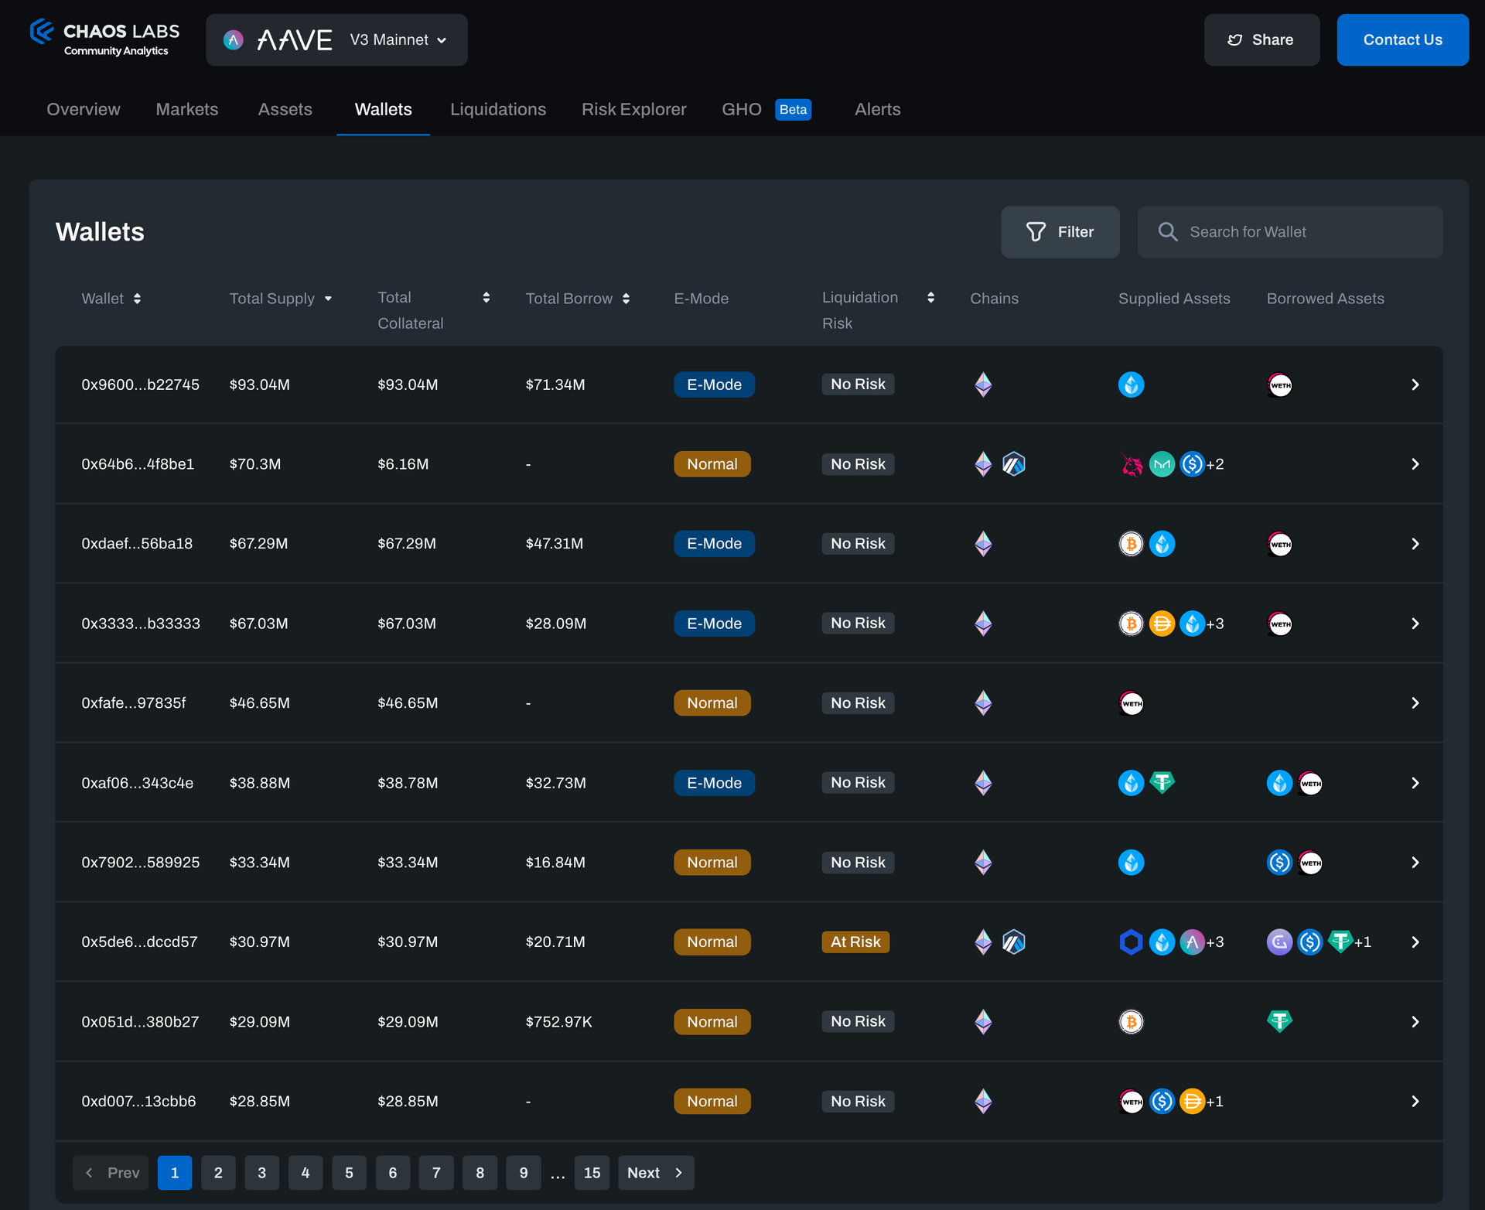The height and width of the screenshot is (1210, 1485).
Task: Go to page 5
Action: [x=349, y=1173]
